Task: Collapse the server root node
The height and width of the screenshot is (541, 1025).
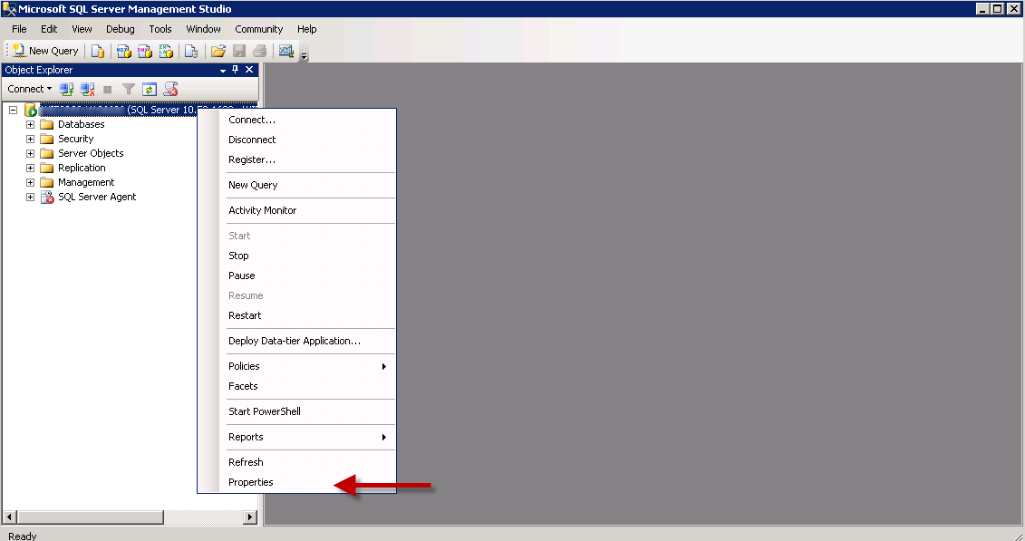Action: pyautogui.click(x=14, y=110)
